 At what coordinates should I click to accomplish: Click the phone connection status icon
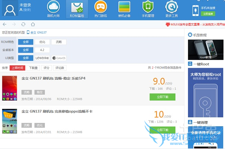pos(196,10)
